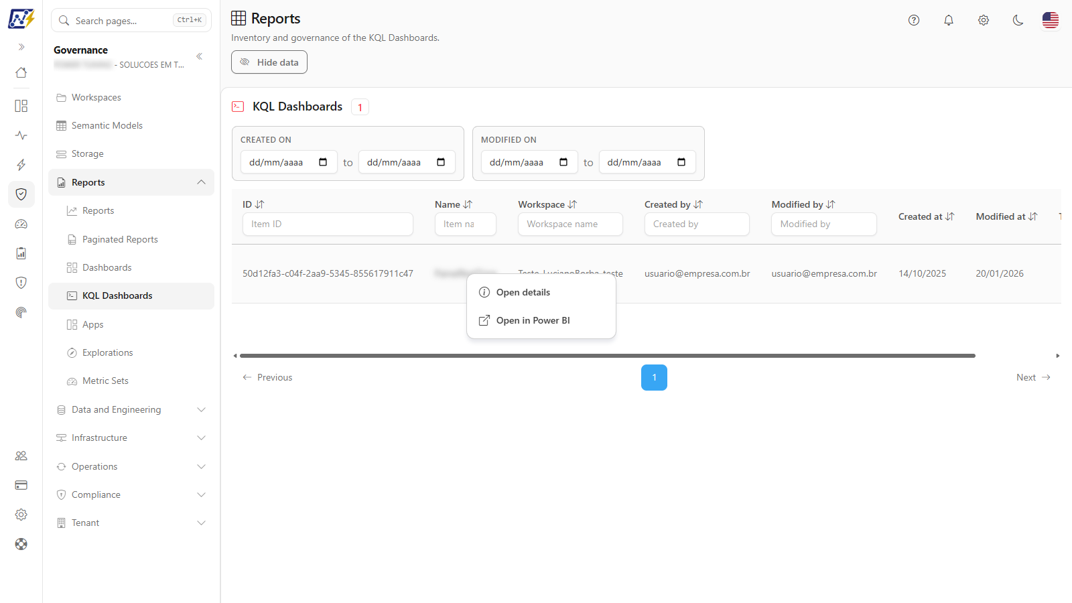The height and width of the screenshot is (603, 1072).
Task: Open Created On start date picker
Action: coord(323,162)
